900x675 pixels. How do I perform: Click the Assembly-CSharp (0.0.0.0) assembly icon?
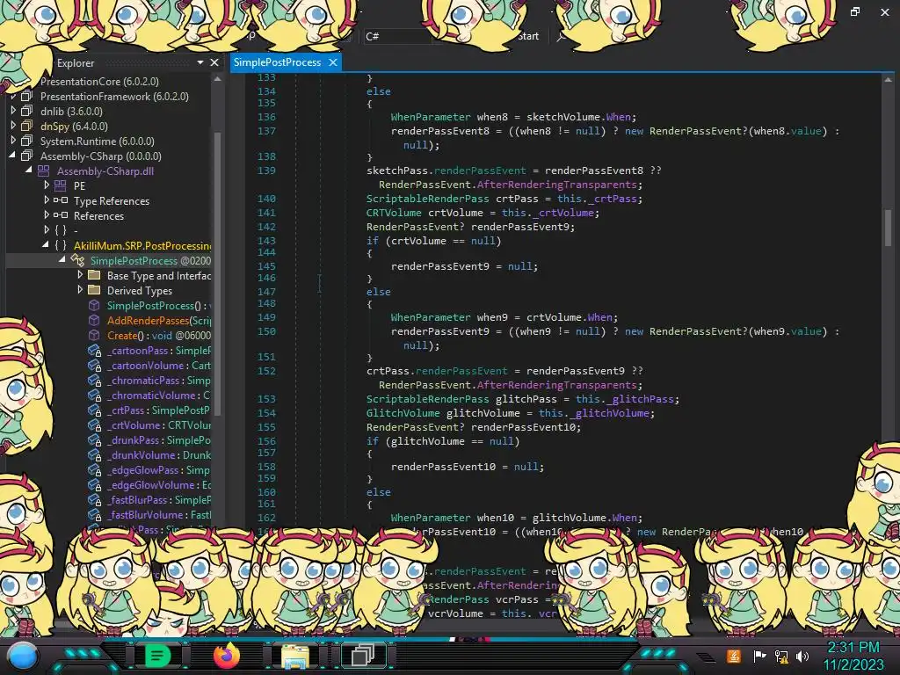click(26, 156)
